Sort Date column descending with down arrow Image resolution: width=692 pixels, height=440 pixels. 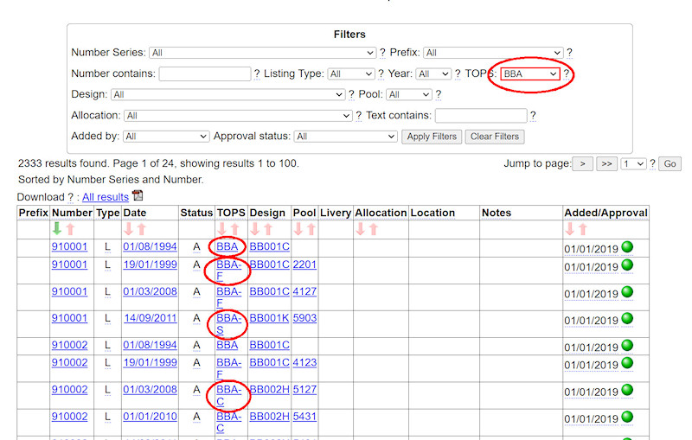pos(130,229)
